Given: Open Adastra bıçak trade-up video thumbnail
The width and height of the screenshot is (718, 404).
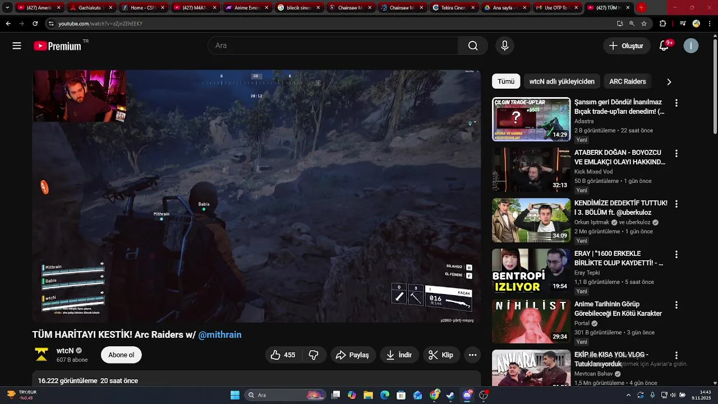Looking at the screenshot, I should [531, 120].
